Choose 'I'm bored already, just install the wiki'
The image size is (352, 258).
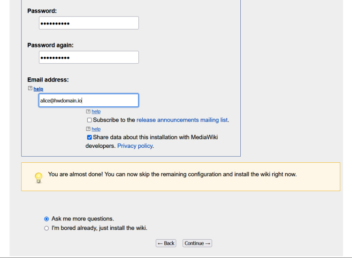(x=46, y=228)
